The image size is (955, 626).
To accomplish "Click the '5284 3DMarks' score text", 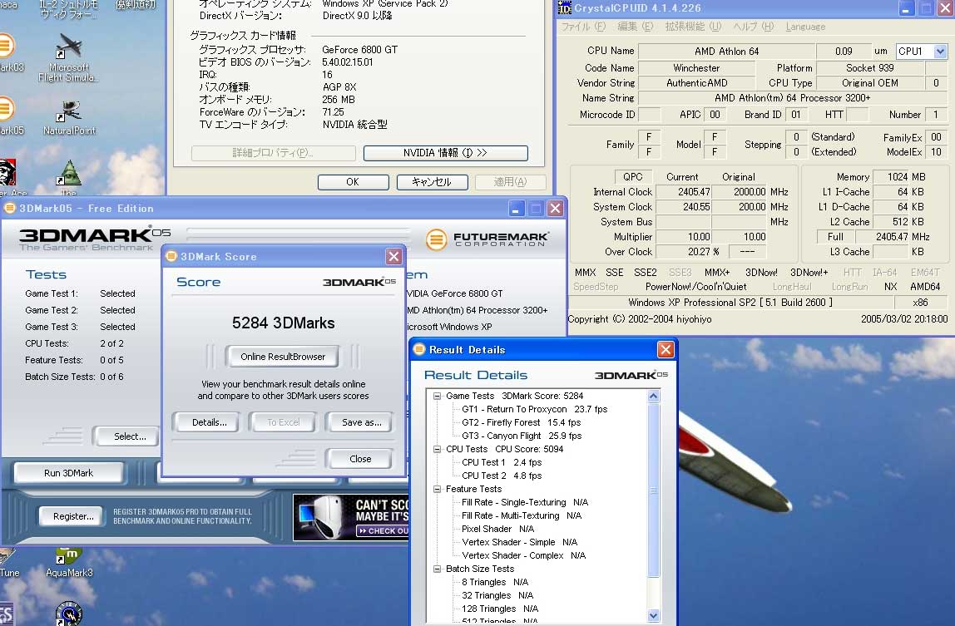I will 283,323.
